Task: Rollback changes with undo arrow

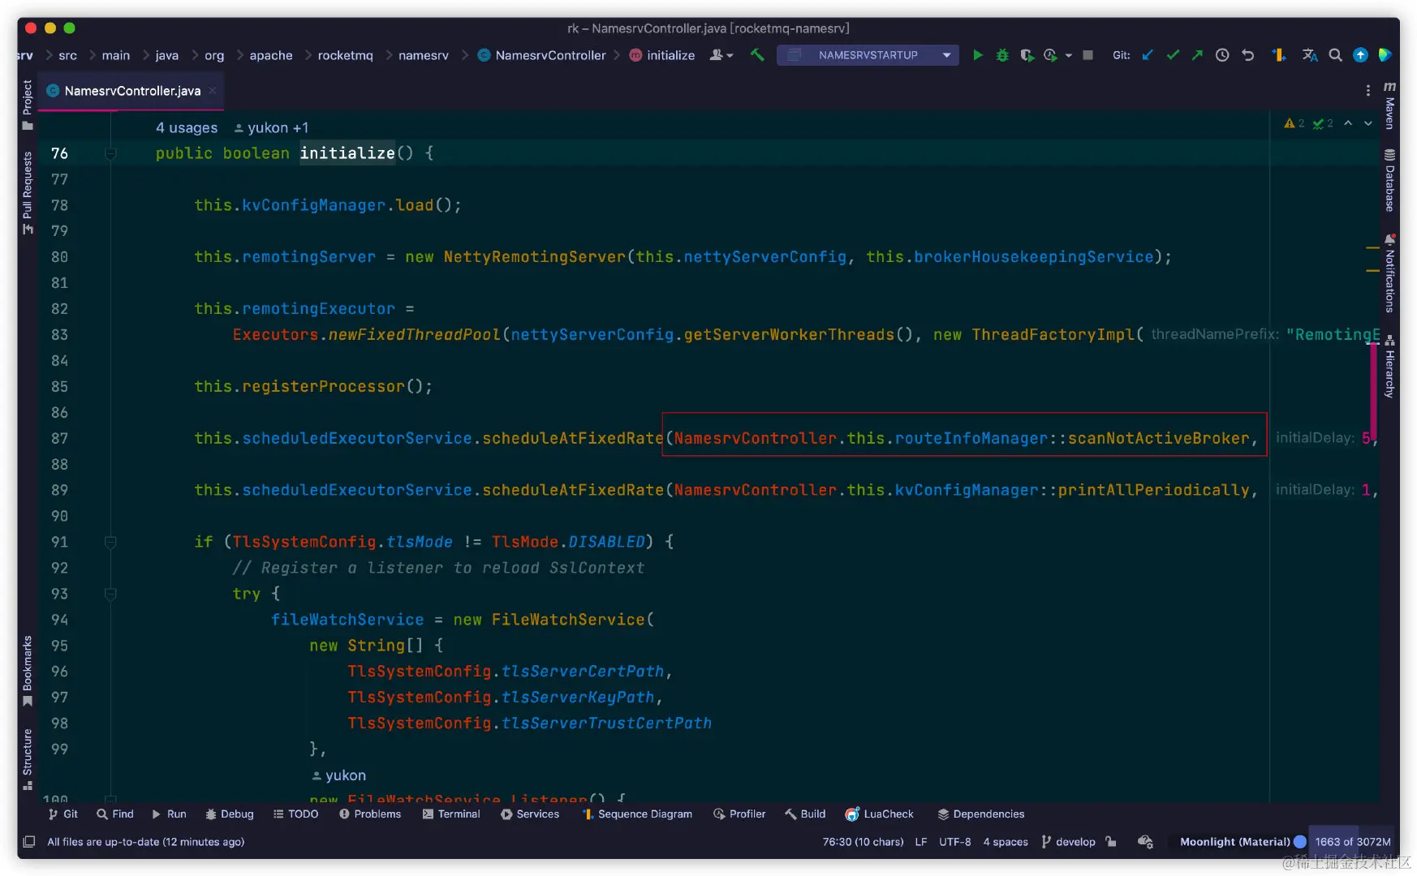Action: 1248,55
